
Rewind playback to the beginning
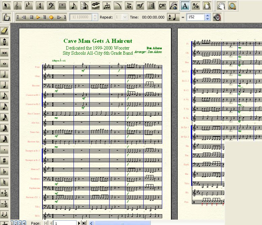tap(18, 17)
